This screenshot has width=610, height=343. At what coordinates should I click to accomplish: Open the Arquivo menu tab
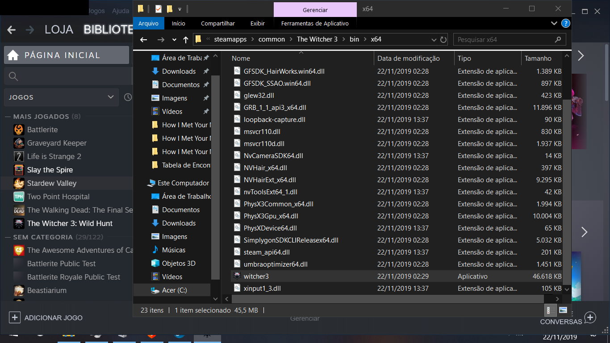149,23
